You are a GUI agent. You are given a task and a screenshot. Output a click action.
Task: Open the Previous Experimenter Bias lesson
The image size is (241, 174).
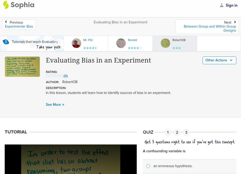pyautogui.click(x=19, y=26)
